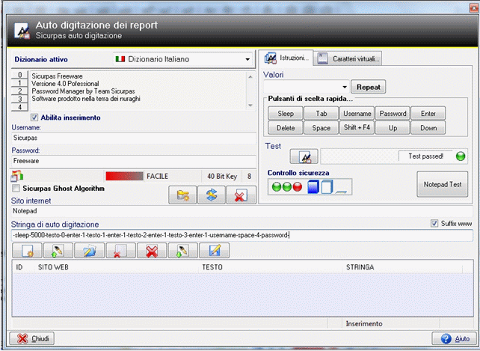Click the filled blue page security icon
This screenshot has width=480, height=351.
[313, 187]
